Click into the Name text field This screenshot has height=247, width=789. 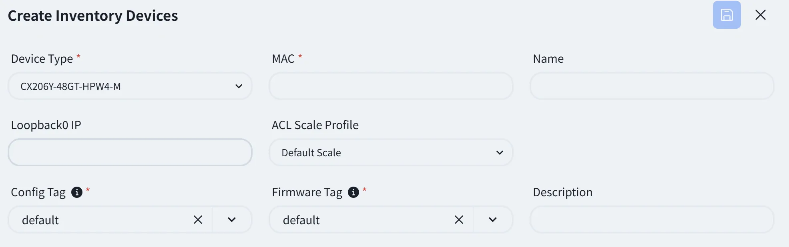tap(652, 86)
